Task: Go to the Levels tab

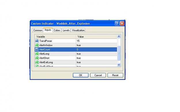Action: (x=66, y=30)
